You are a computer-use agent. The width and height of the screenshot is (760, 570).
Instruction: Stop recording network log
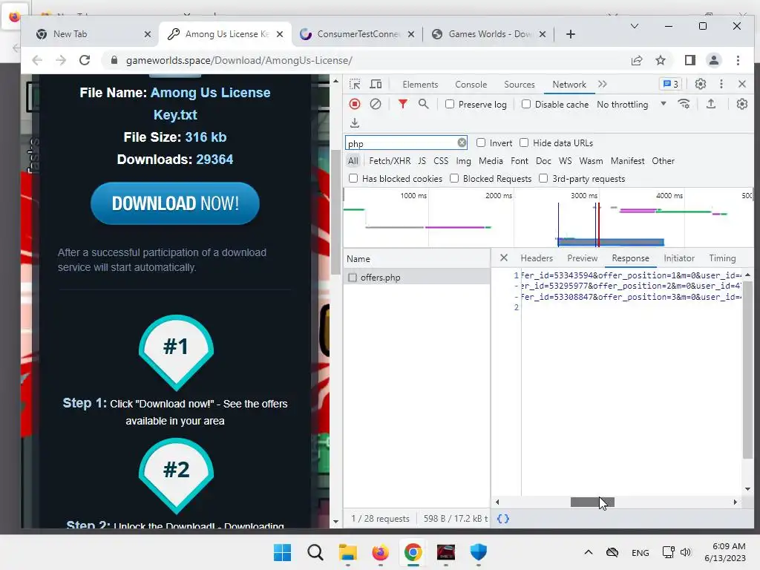355,104
